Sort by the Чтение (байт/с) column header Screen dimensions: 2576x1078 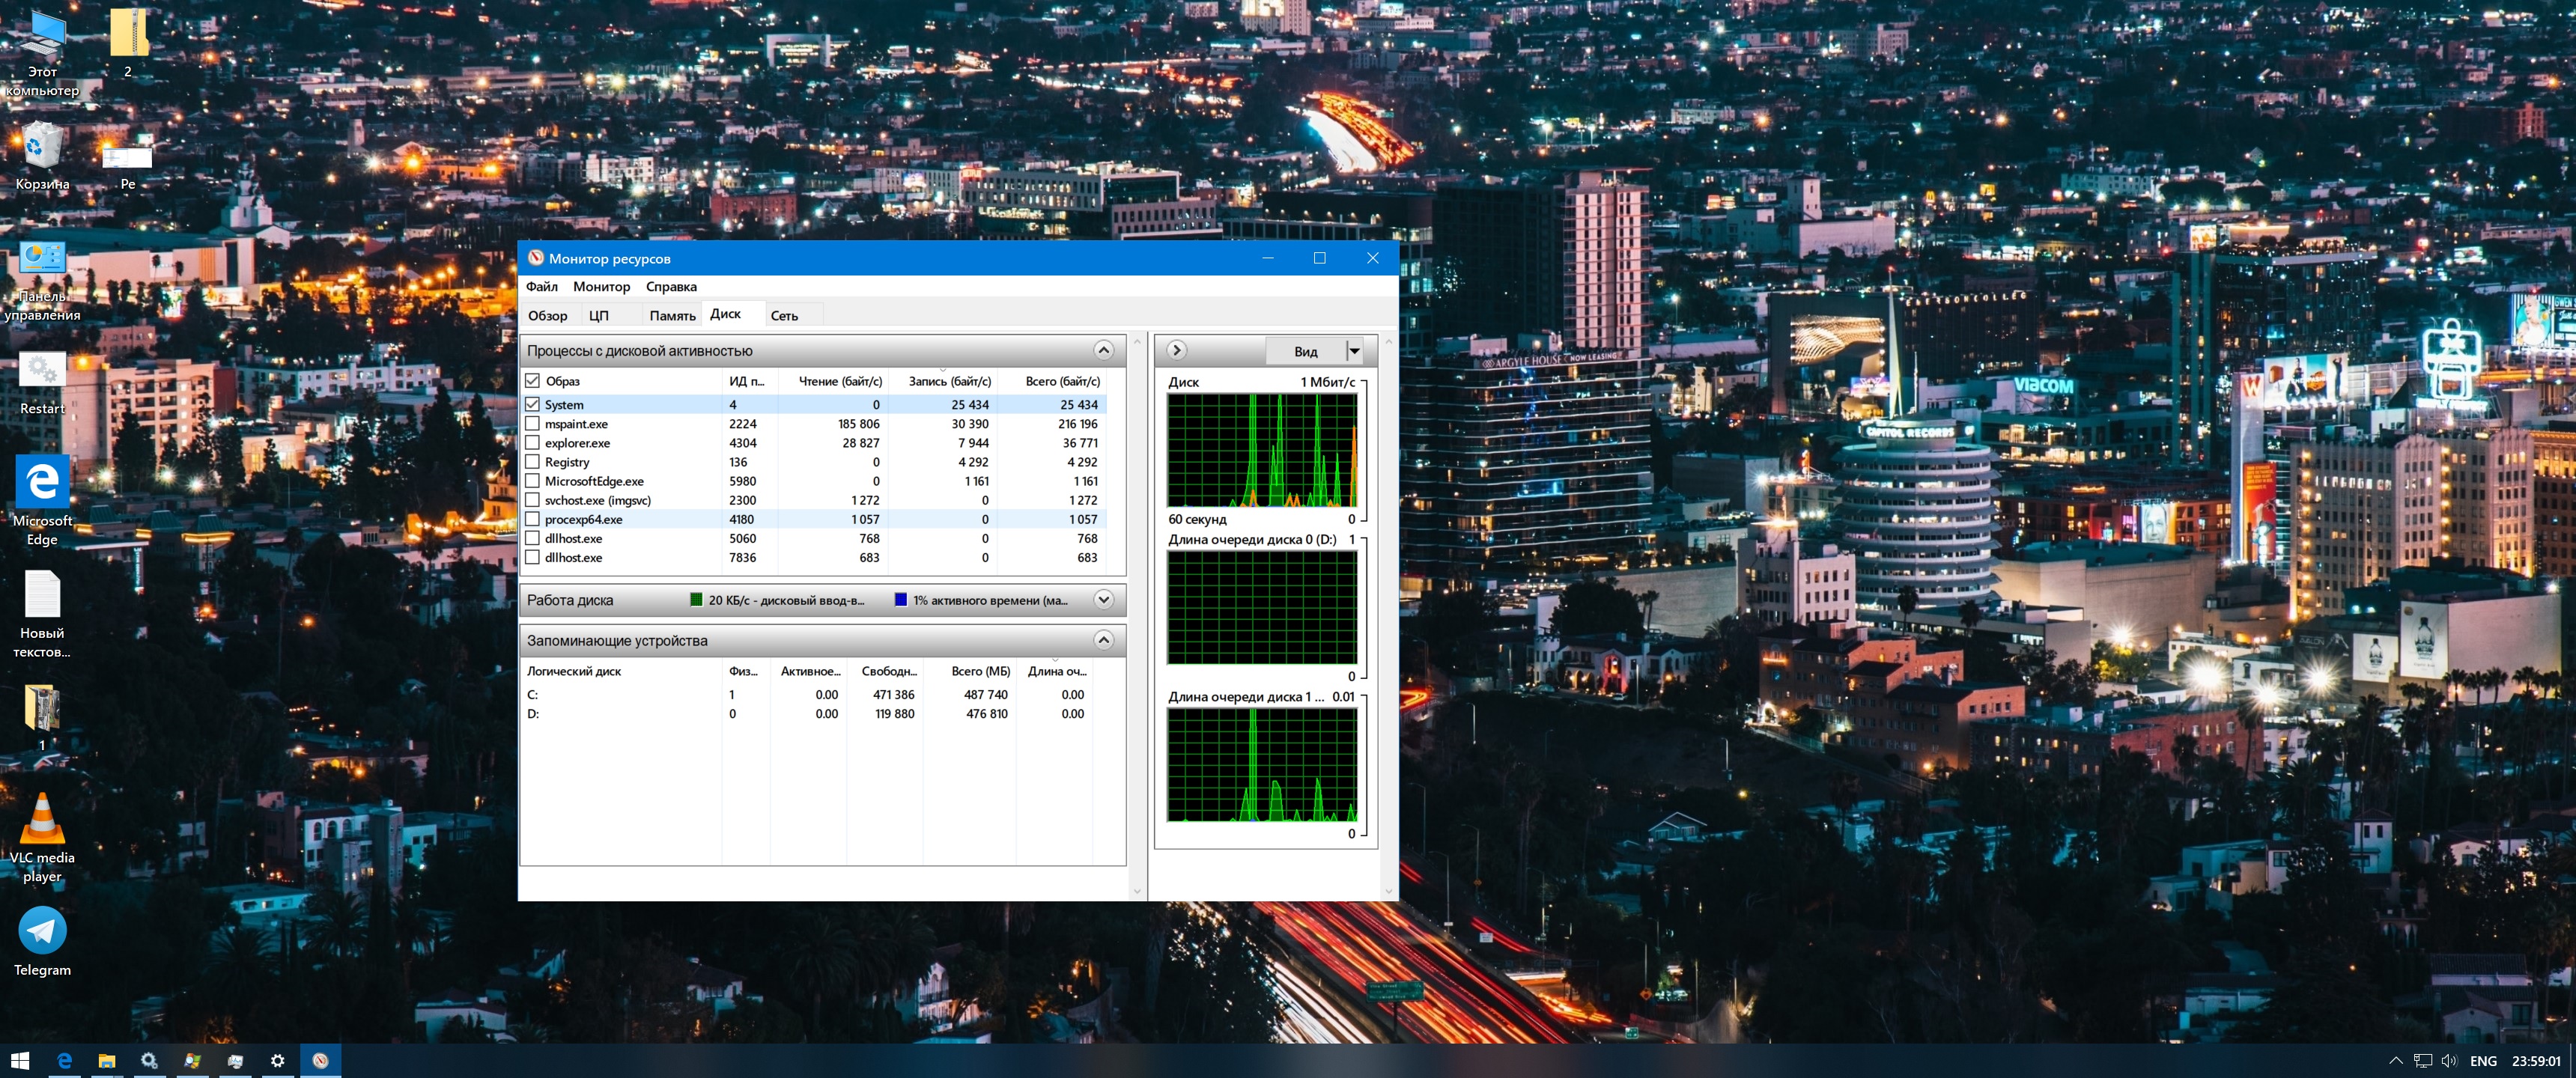(x=839, y=381)
